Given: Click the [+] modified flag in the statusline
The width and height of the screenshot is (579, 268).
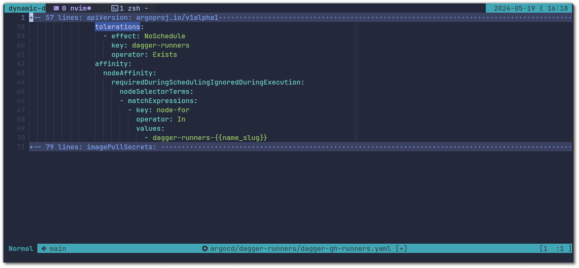Looking at the screenshot, I should click(x=401, y=248).
